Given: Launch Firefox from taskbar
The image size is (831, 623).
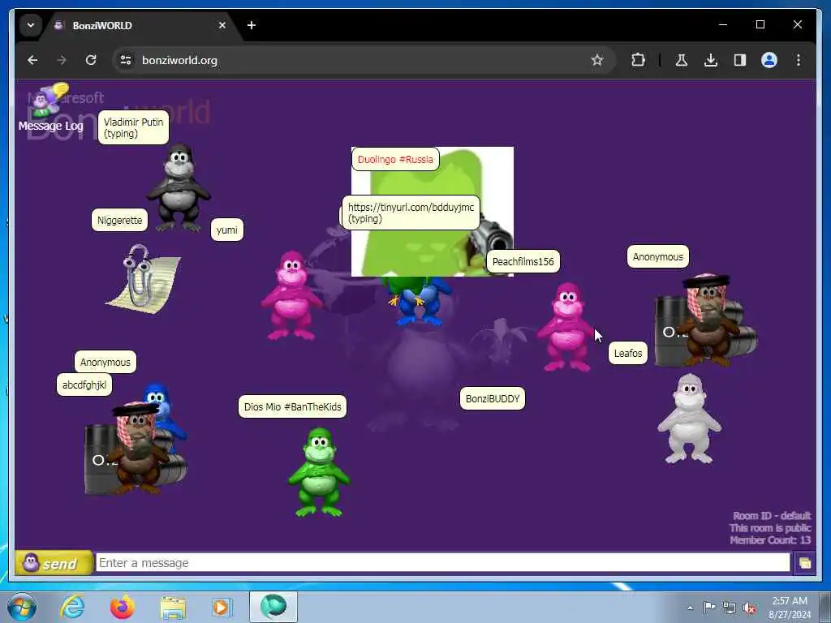Looking at the screenshot, I should click(123, 607).
